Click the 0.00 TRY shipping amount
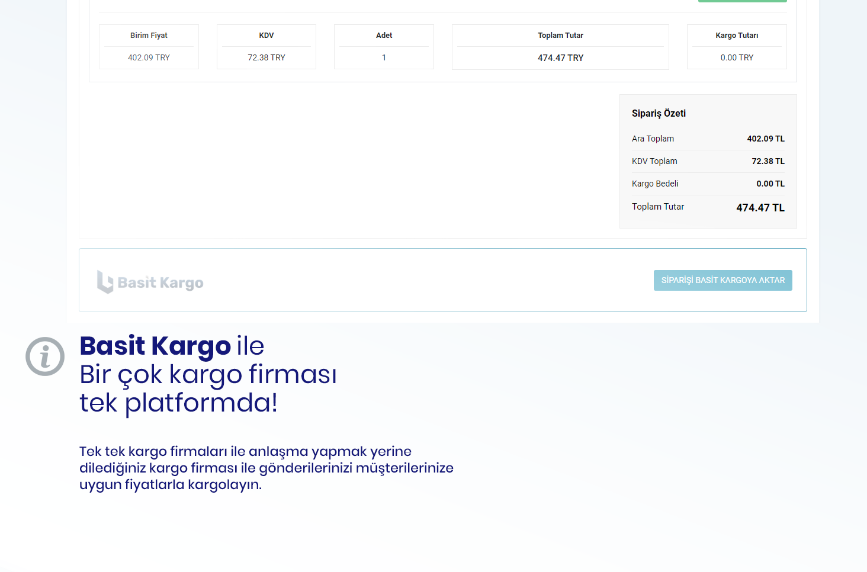Image resolution: width=867 pixels, height=572 pixels. tap(737, 57)
